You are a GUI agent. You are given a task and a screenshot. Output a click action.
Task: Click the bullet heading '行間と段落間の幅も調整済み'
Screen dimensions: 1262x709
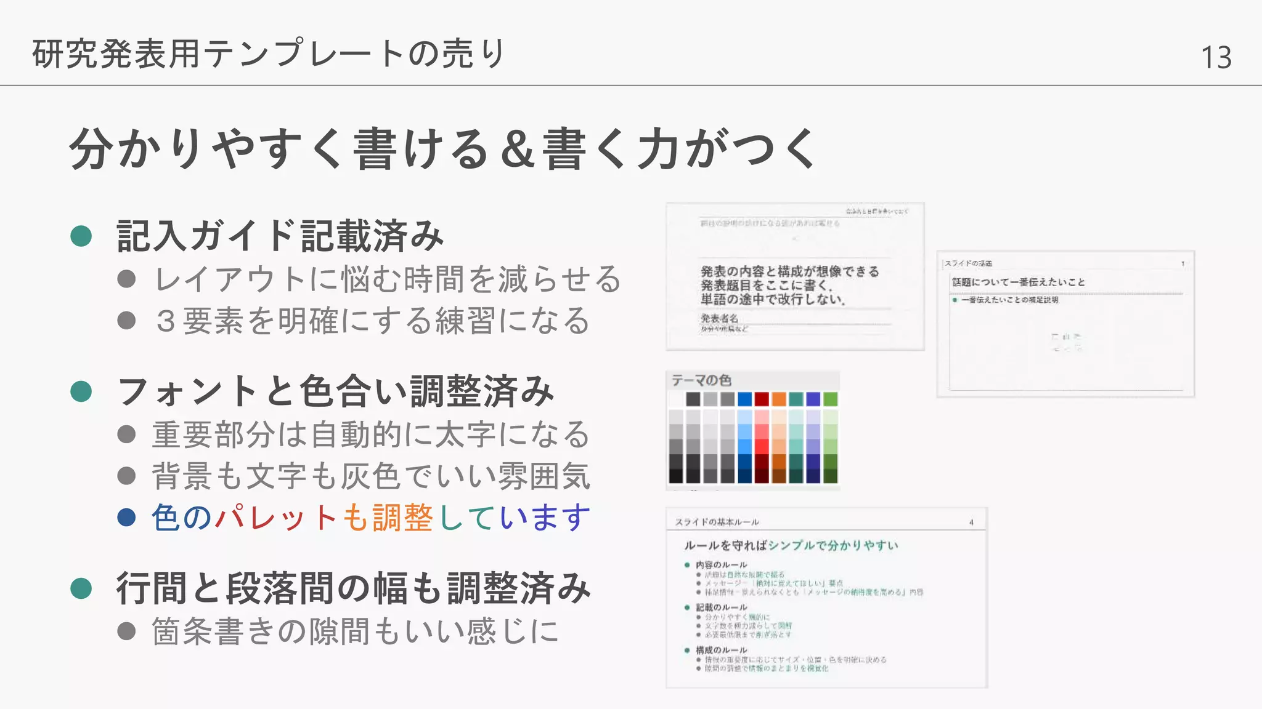pyautogui.click(x=354, y=588)
